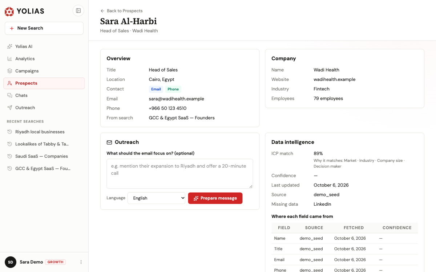Focus the email focus text area
This screenshot has height=272, width=436.
[180, 174]
